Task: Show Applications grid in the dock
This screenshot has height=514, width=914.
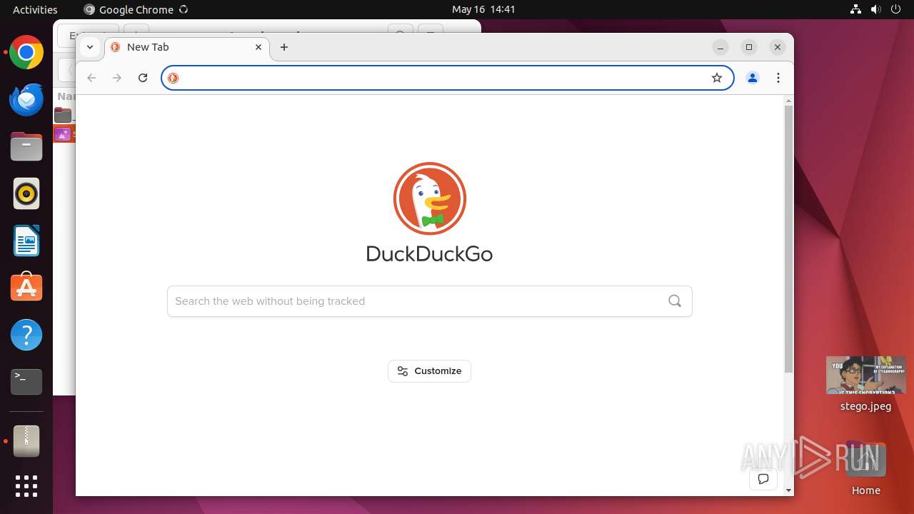Action: point(26,486)
